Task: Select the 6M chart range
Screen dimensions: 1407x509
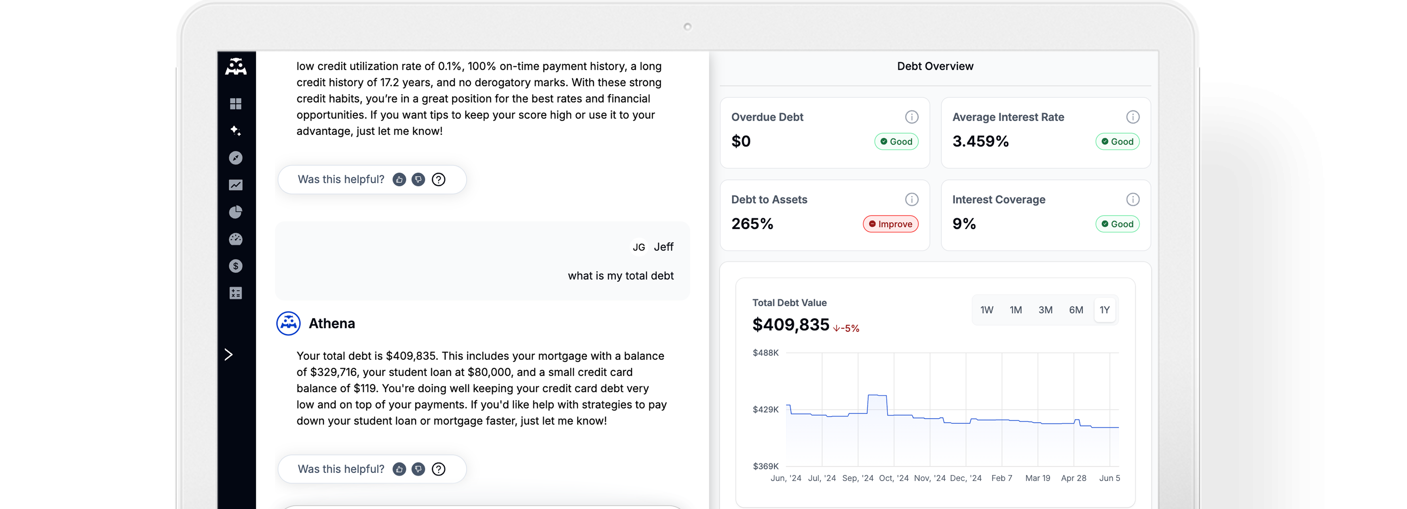Action: [1076, 310]
